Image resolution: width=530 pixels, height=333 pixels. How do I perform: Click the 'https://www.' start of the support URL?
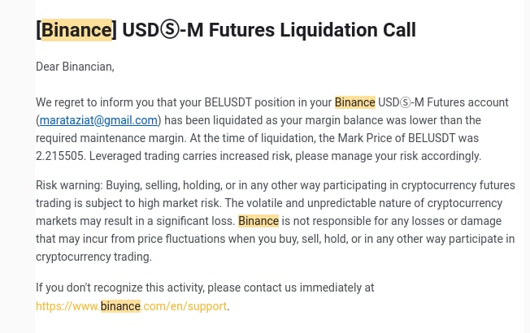click(68, 306)
